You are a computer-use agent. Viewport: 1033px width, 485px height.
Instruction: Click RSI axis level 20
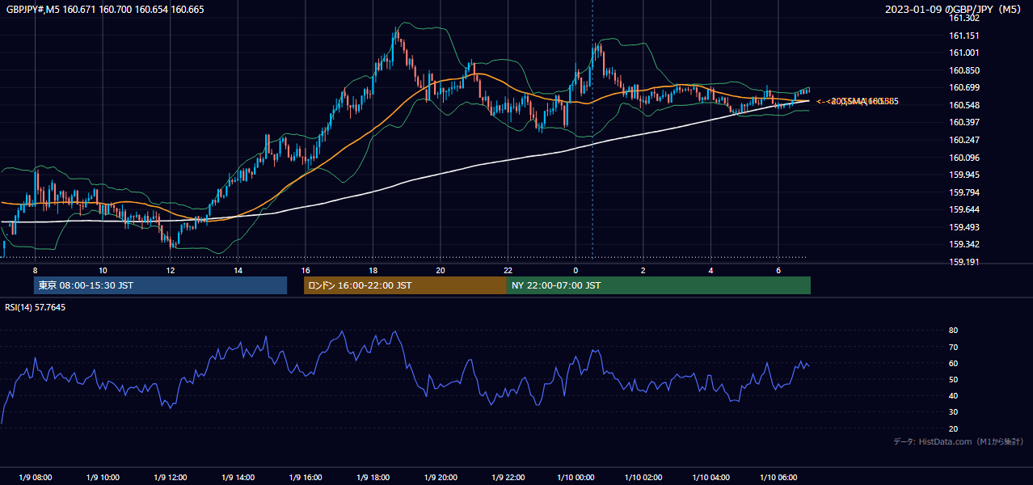point(953,428)
